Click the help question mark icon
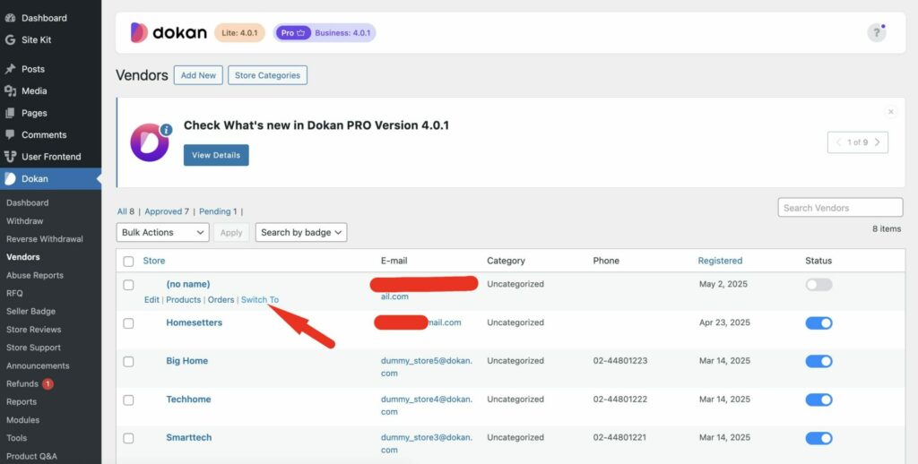The width and height of the screenshot is (918, 464). [876, 33]
